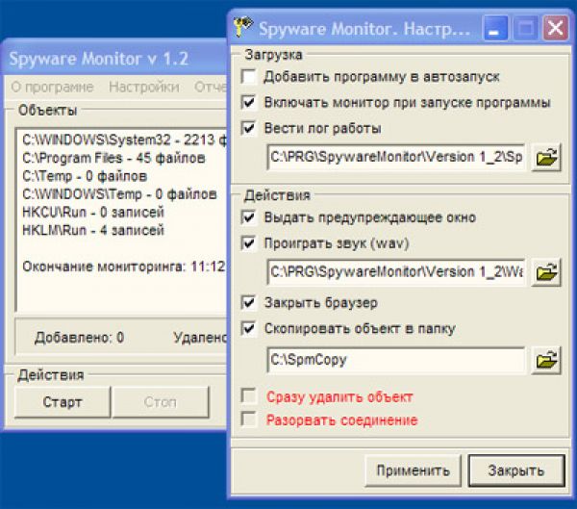Enable 'Добавить программу в автозапуск' checkbox
This screenshot has width=577, height=509.
point(249,77)
